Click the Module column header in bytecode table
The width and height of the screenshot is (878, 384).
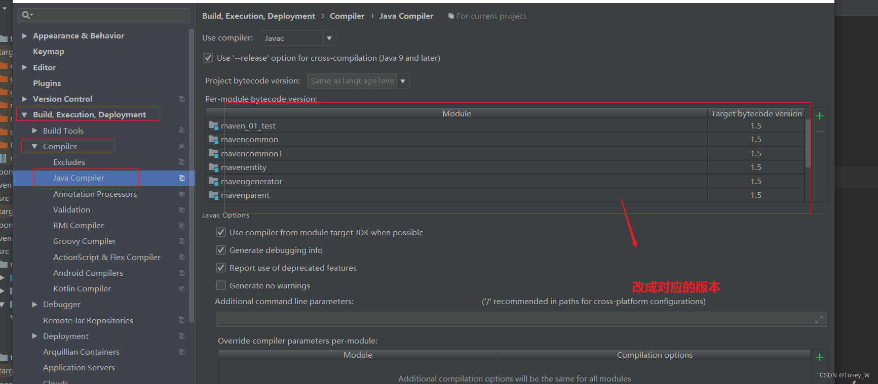click(456, 113)
